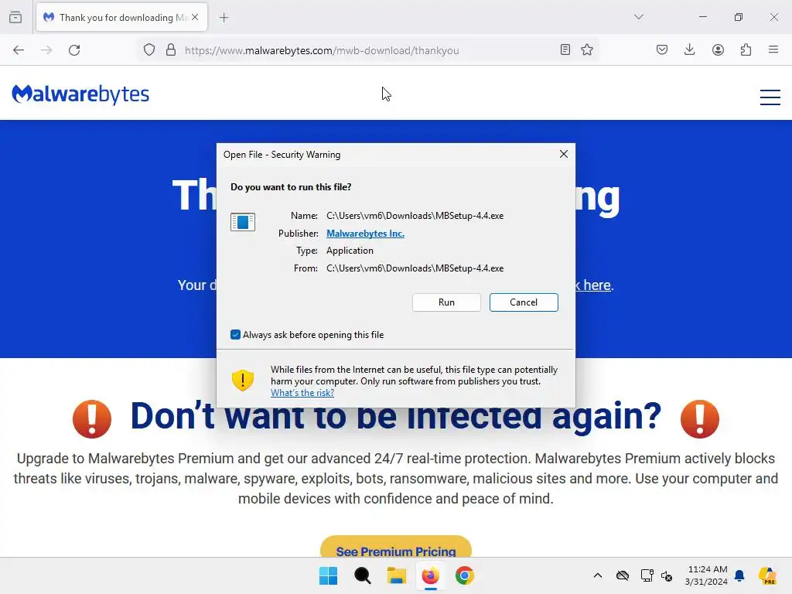Open network status tray icon
This screenshot has width=792, height=594.
coord(647,575)
